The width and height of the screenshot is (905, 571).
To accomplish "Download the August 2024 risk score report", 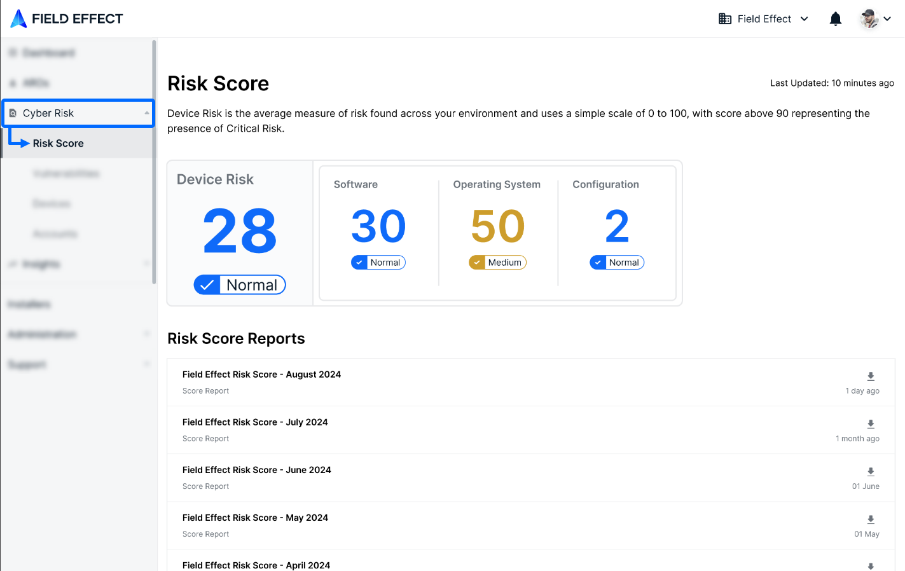I will [x=871, y=376].
